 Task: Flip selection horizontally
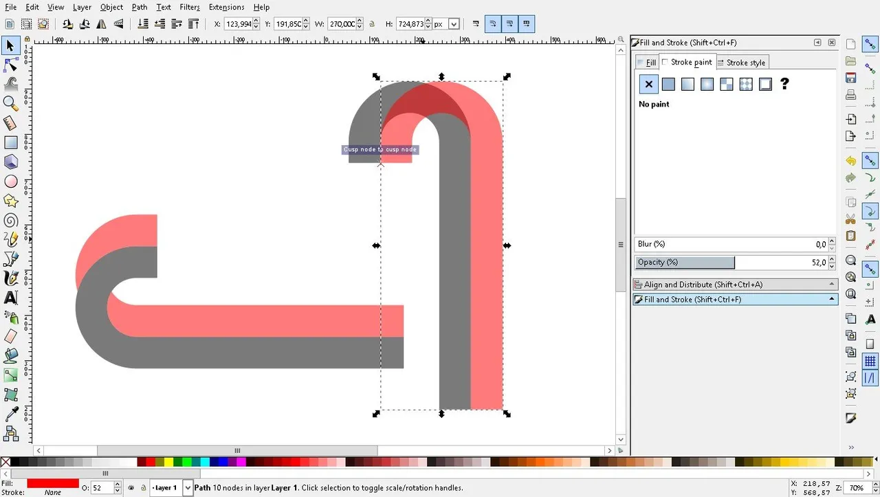pyautogui.click(x=102, y=24)
